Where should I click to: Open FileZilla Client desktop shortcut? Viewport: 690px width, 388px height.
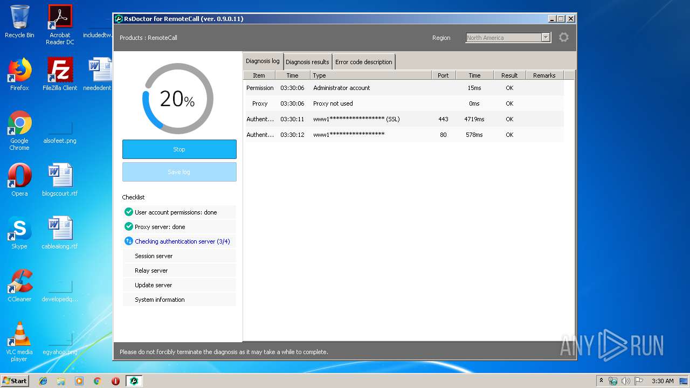point(60,74)
